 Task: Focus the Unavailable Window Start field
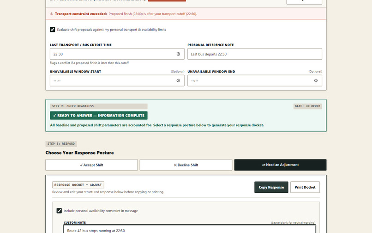(x=117, y=80)
